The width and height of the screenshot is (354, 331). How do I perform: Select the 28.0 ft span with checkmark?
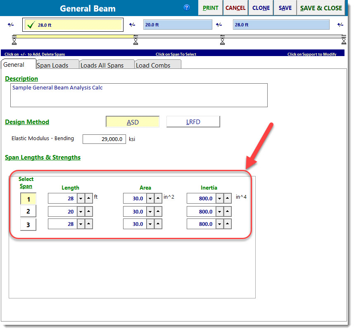click(73, 25)
